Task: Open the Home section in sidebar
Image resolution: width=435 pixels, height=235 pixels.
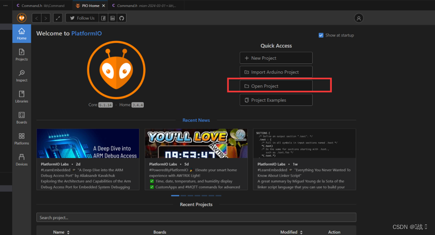Action: pyautogui.click(x=22, y=34)
